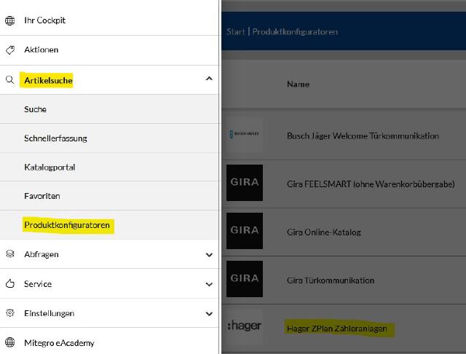The height and width of the screenshot is (354, 466).
Task: Click the Start breadcrumb link
Action: pos(236,31)
